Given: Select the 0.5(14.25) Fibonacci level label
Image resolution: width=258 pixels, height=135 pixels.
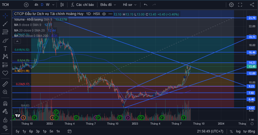Looking at the screenshot, I should pos(23,60).
